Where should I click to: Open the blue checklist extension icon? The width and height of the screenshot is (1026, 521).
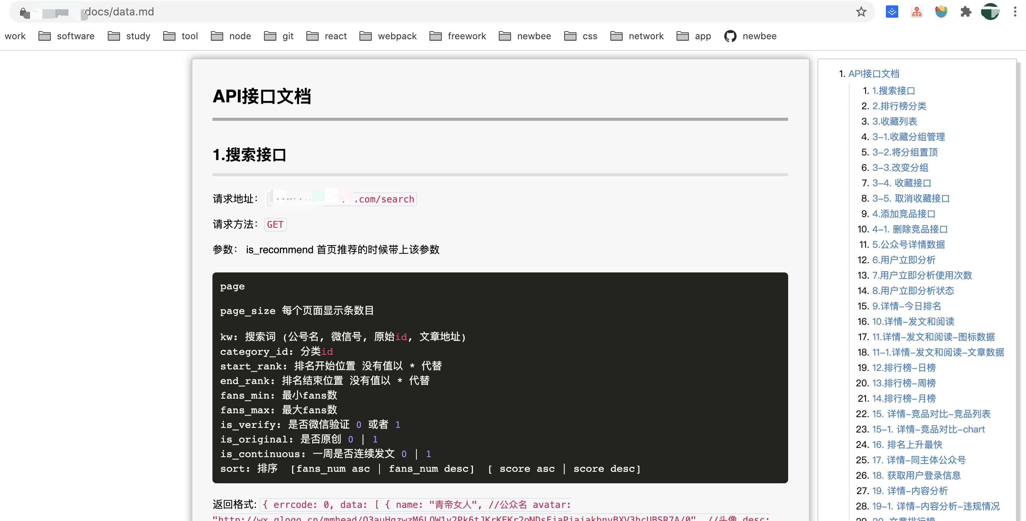point(892,12)
